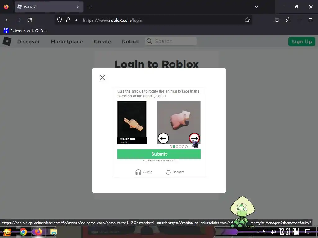
Task: Click the 12:21 AM clock
Action: (289, 232)
